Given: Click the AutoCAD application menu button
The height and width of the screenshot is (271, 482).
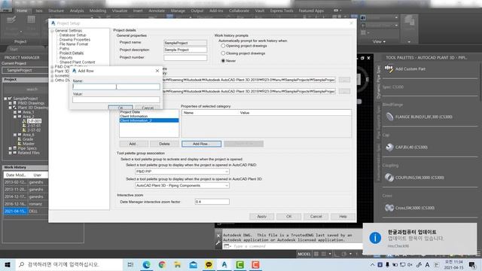Looking at the screenshot, I should [x=5, y=6].
